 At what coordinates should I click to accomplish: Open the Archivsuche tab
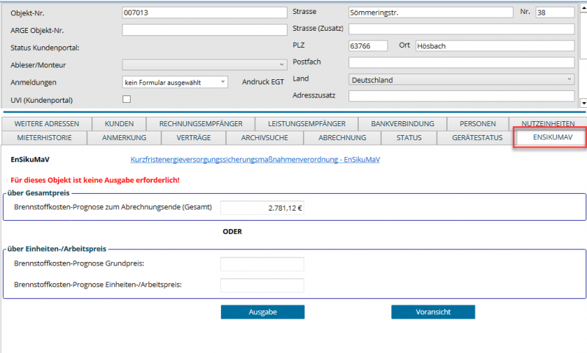pyautogui.click(x=265, y=138)
